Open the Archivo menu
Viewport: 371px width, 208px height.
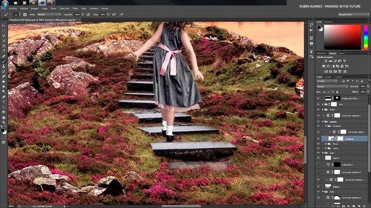coord(13,9)
